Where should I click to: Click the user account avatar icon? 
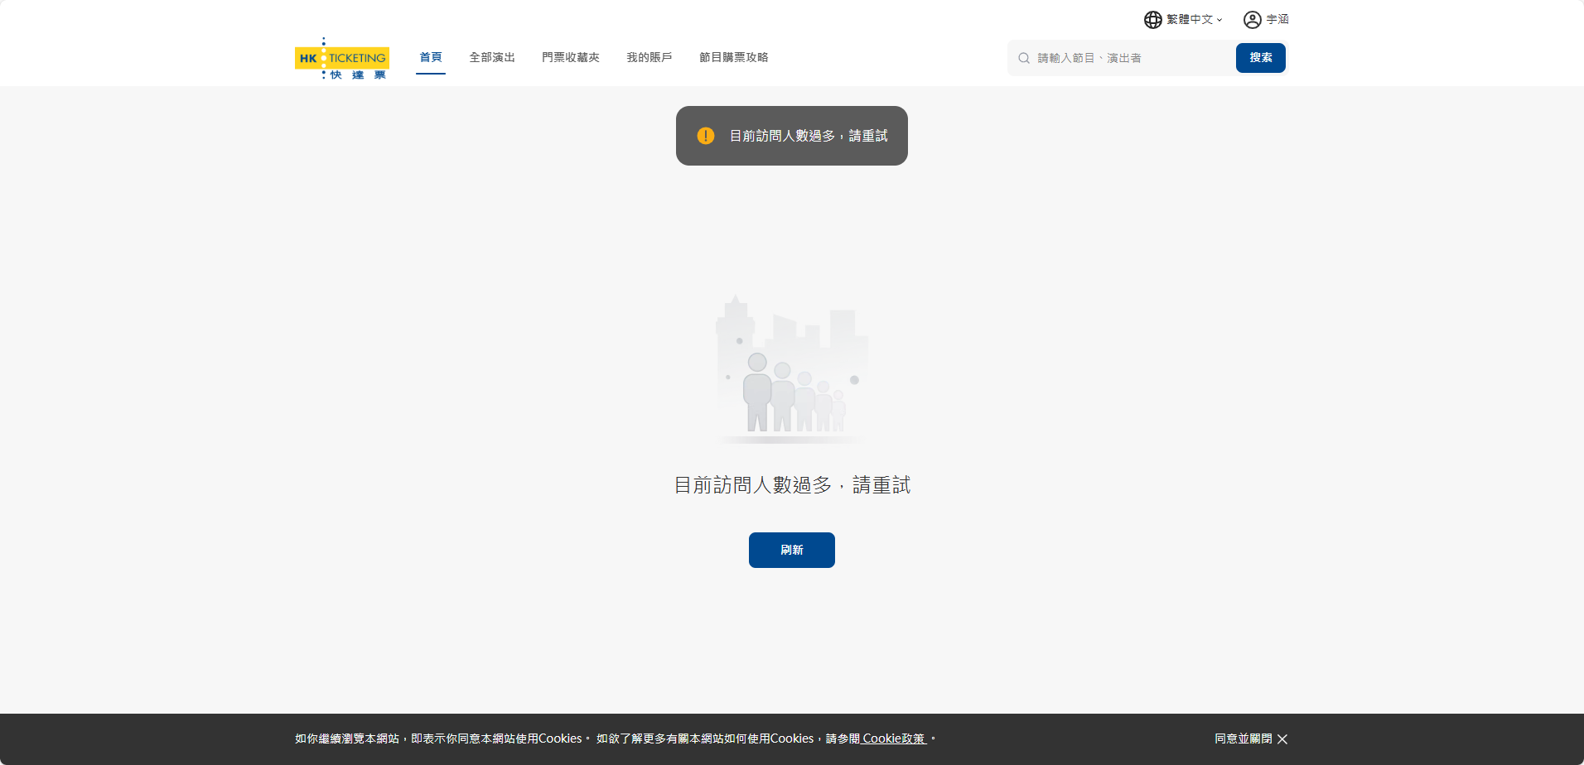(1252, 20)
